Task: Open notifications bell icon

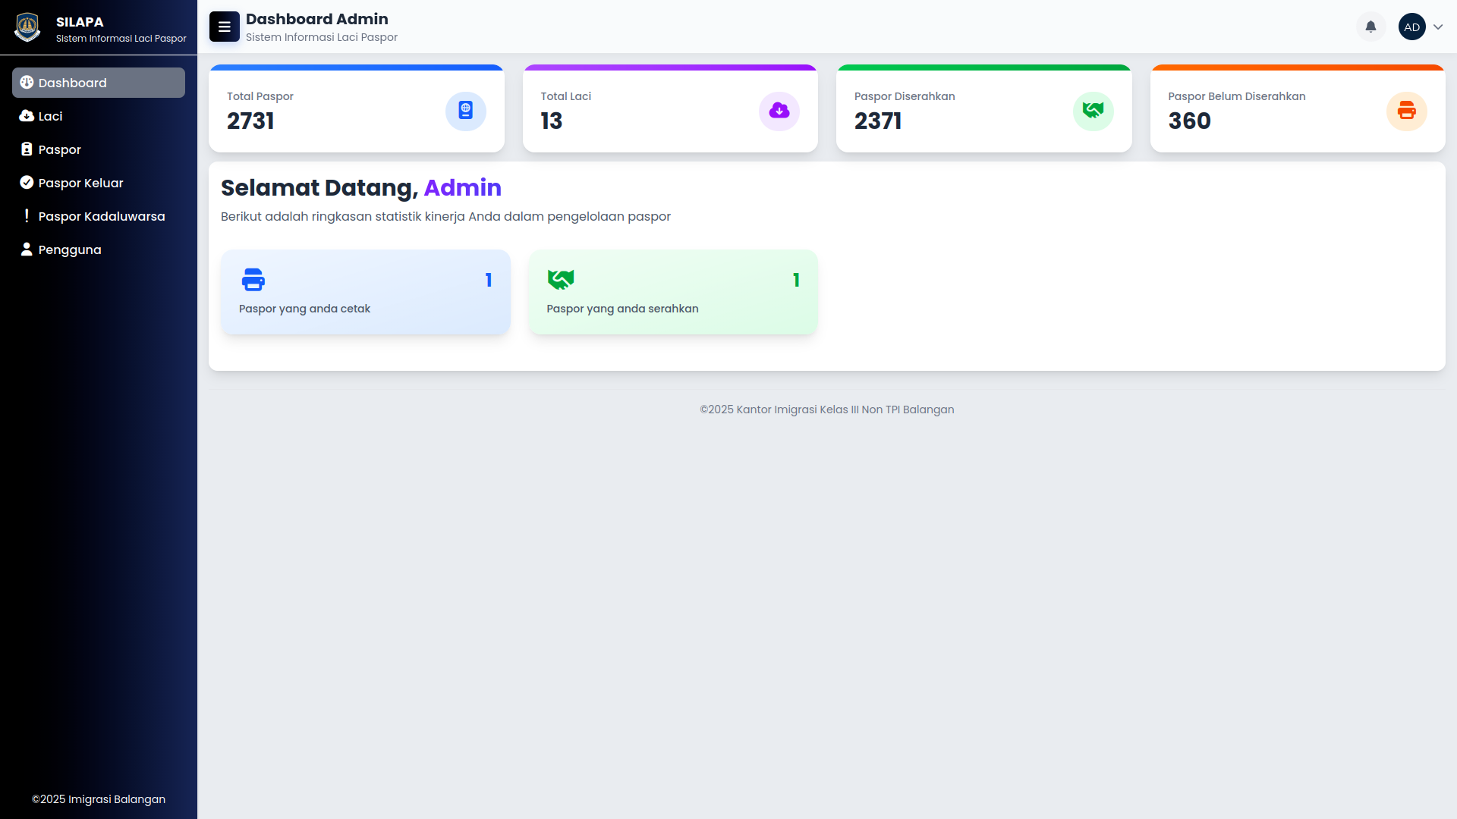Action: (x=1370, y=27)
